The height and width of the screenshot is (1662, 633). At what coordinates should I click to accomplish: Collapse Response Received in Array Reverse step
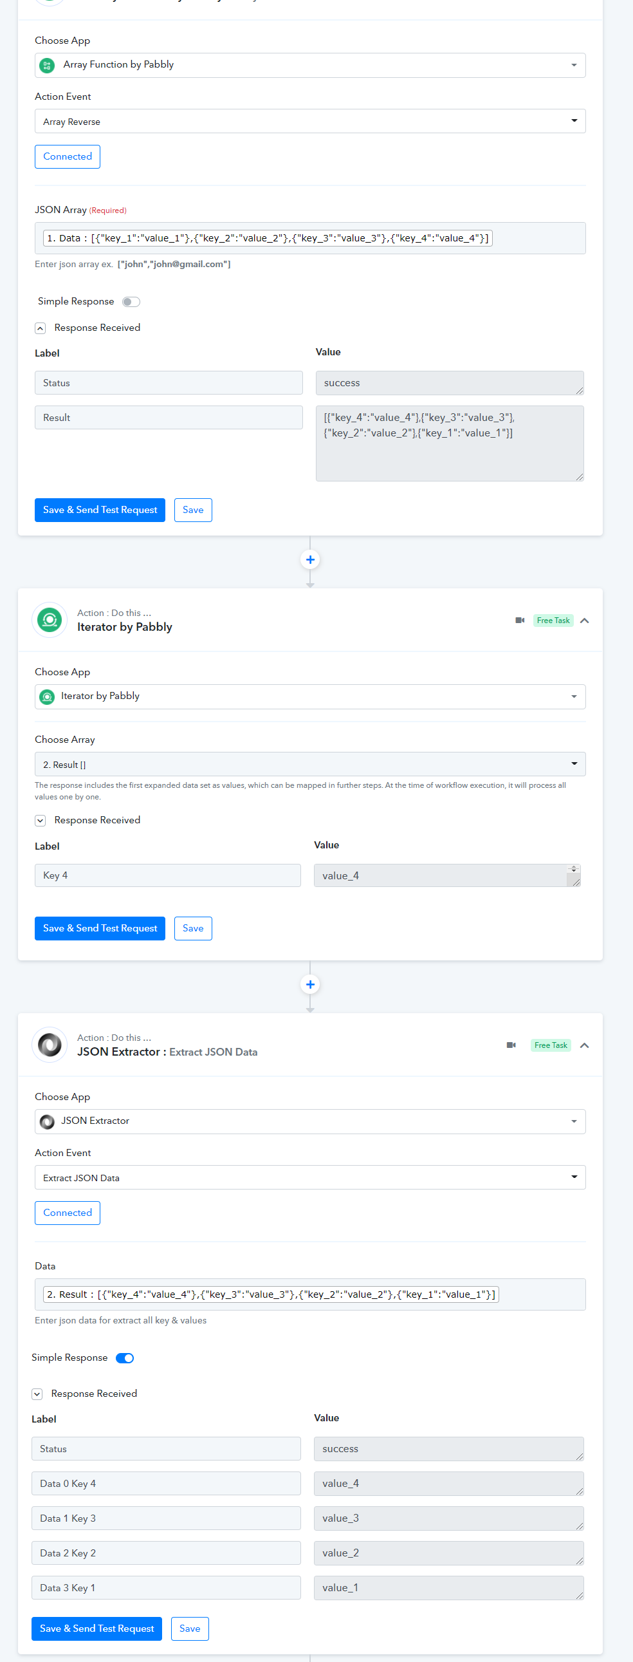click(40, 328)
